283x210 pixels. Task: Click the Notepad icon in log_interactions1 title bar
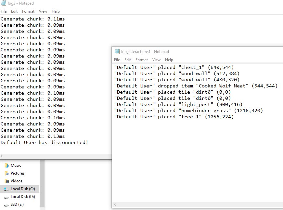117,51
